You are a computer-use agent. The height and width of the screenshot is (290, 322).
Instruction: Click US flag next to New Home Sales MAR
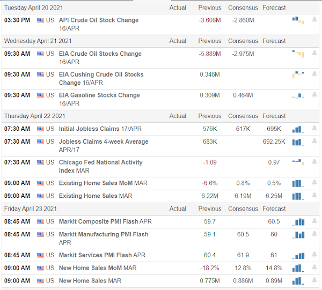[40, 281]
